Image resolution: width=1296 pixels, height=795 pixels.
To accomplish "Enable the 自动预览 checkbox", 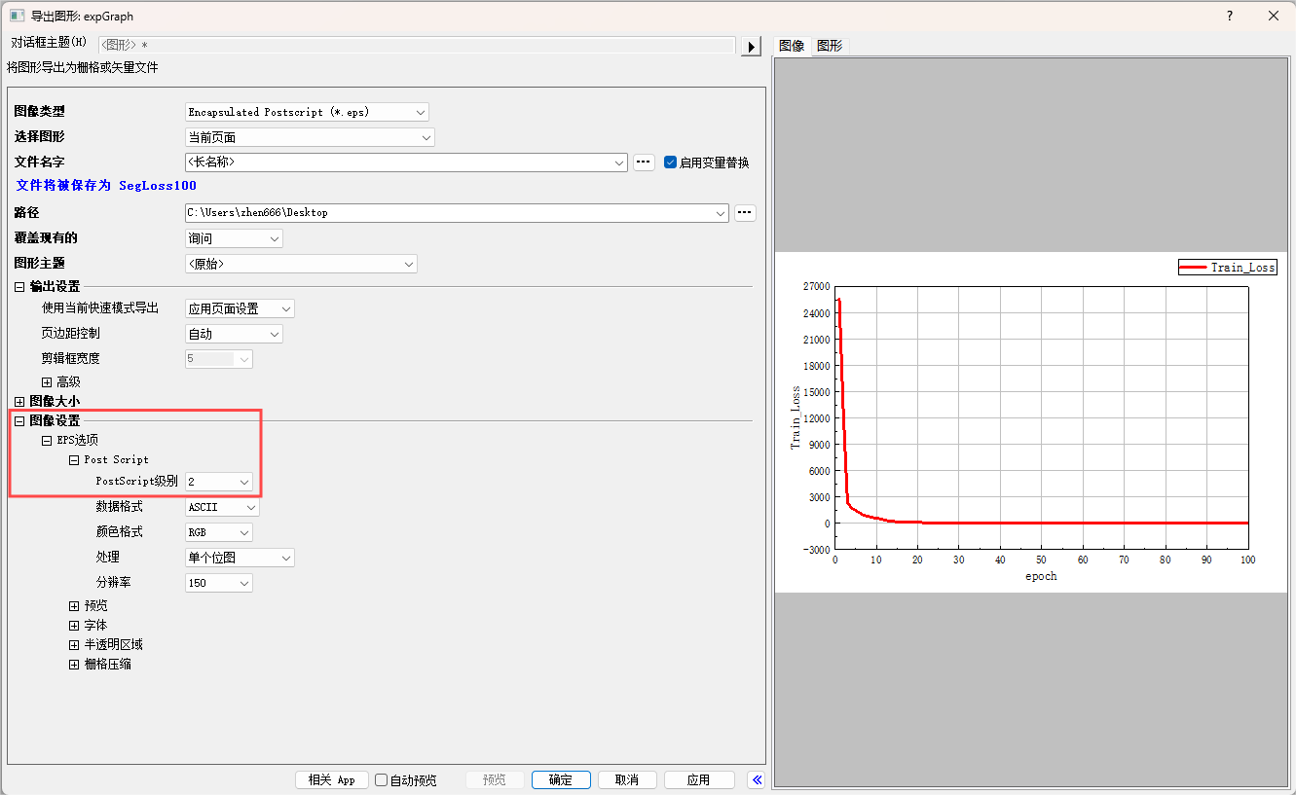I will click(x=382, y=780).
